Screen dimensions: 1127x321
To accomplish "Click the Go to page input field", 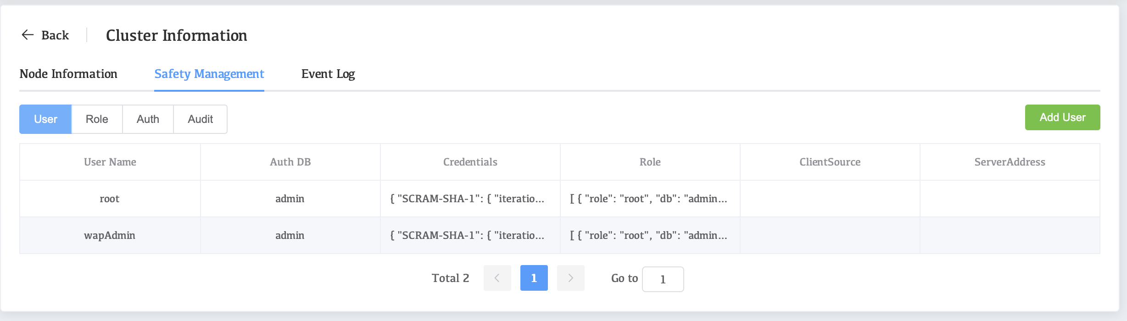I will (663, 279).
